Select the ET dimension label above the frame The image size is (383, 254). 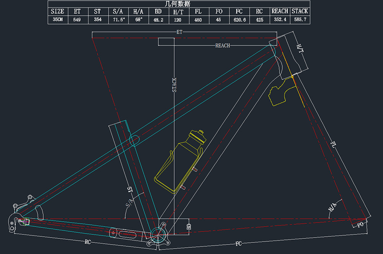(179, 32)
